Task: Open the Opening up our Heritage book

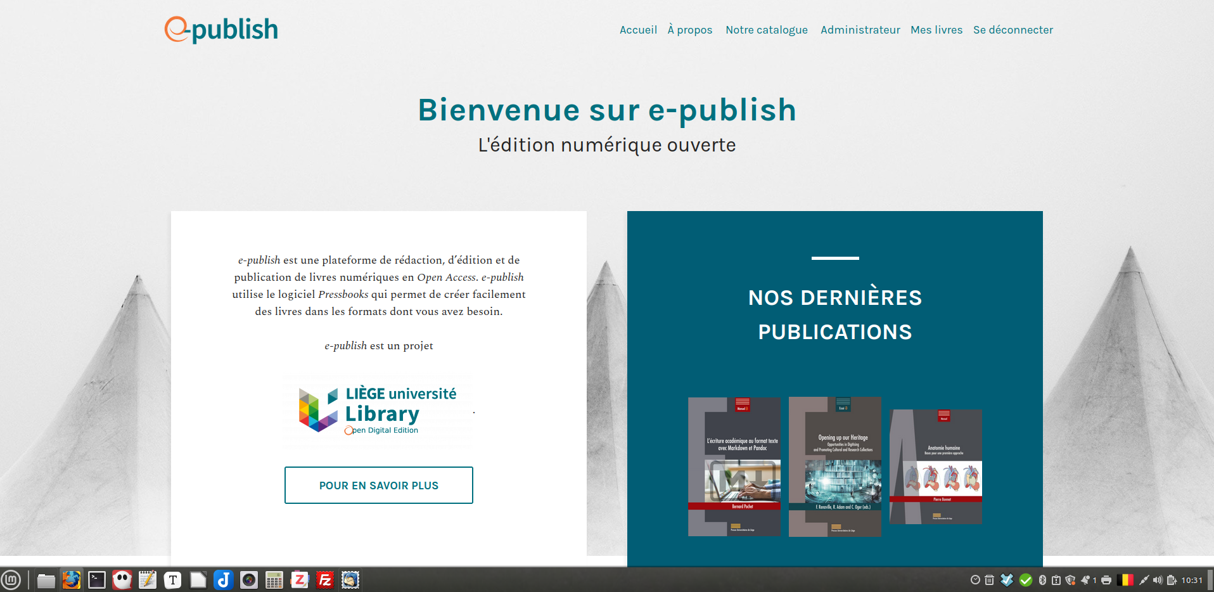Action: coord(834,467)
